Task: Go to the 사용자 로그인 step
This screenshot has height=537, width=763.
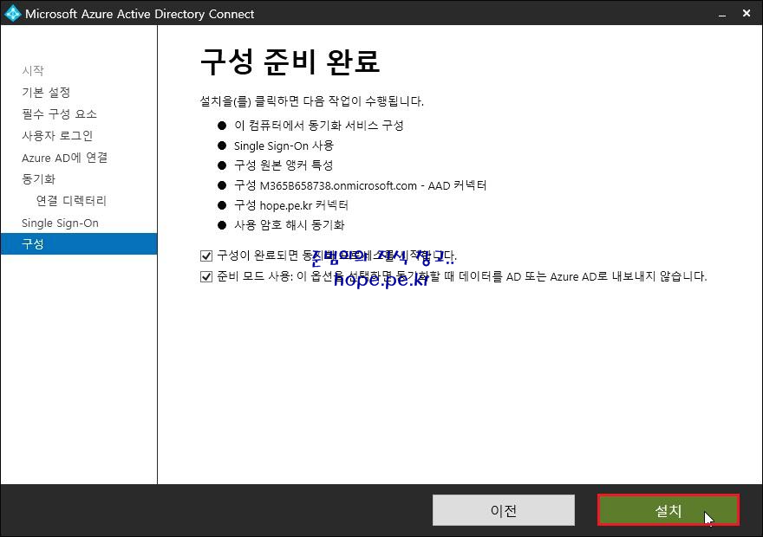Action: click(57, 136)
